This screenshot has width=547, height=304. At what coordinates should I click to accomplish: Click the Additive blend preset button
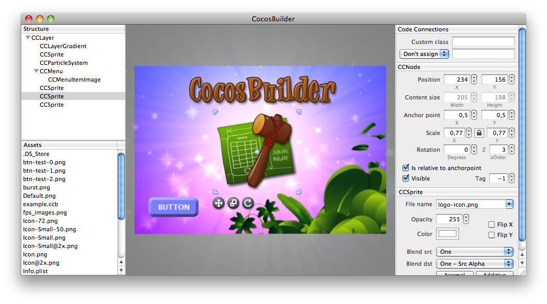pos(494,273)
